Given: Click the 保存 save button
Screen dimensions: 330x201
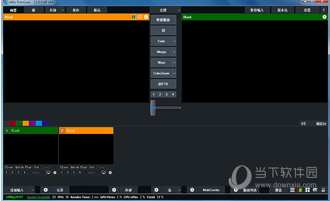Looking at the screenshot, I should pyautogui.click(x=76, y=10).
